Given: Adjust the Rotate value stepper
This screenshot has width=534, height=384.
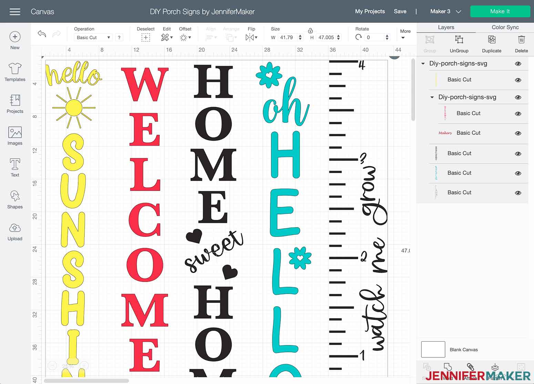Looking at the screenshot, I should [387, 37].
